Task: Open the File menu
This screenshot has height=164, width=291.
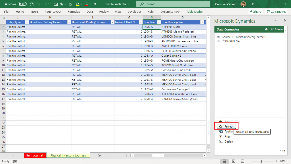Action: coord(6,11)
